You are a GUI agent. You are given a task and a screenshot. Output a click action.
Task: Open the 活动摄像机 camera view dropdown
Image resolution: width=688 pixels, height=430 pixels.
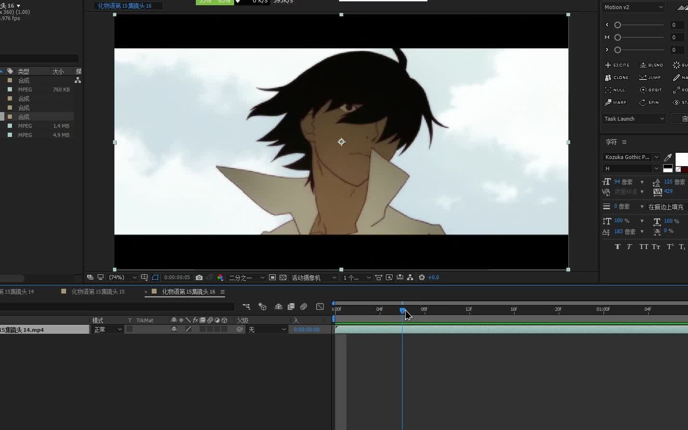pos(314,277)
